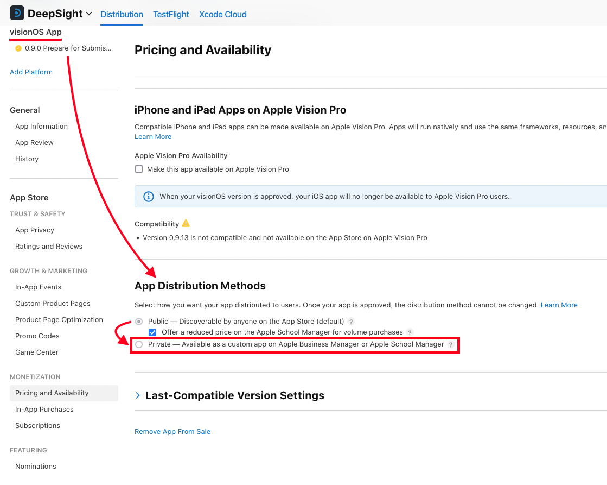This screenshot has height=485, width=607.
Task: Open Custom Product Pages
Action: [53, 303]
